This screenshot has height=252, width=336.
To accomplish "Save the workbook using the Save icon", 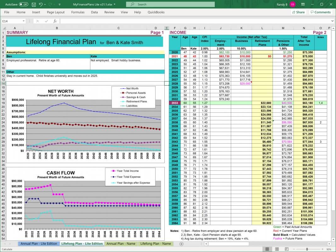I will pyautogui.click(x=34, y=4).
